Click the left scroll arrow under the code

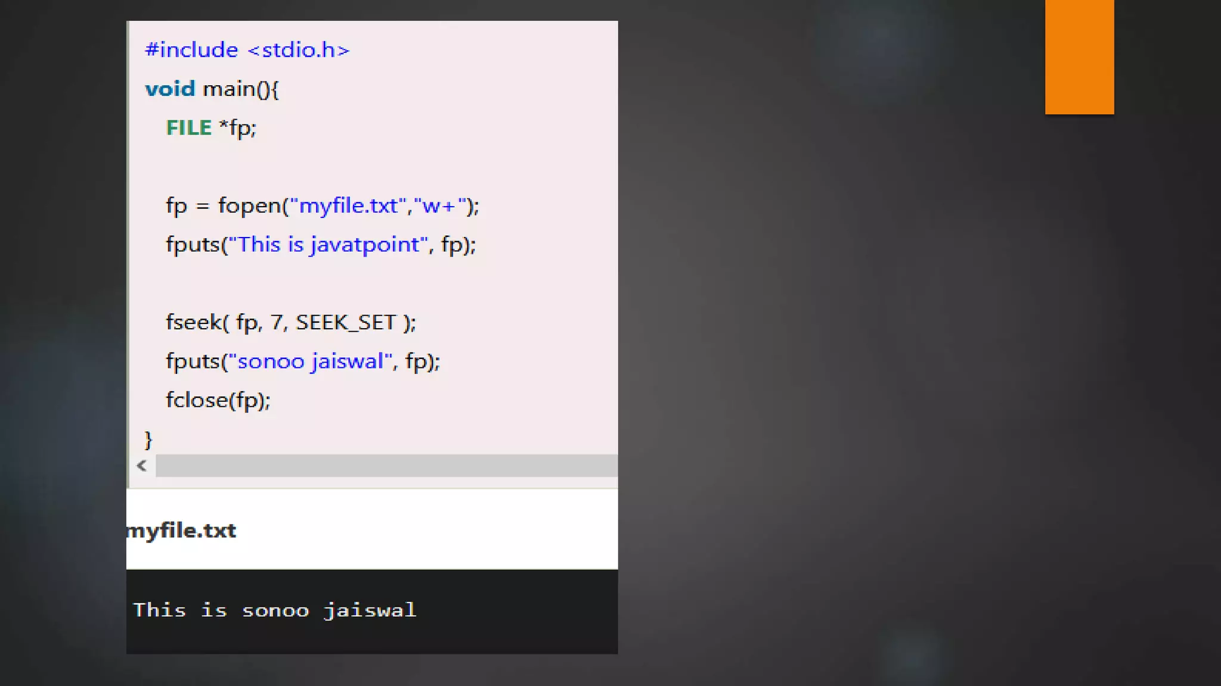point(142,466)
